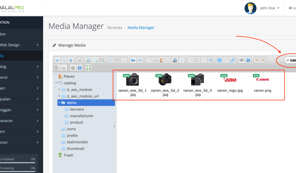Image resolution: width=296 pixels, height=173 pixels.
Task: Collapse the catalog tree node arrow
Action: (x=56, y=83)
